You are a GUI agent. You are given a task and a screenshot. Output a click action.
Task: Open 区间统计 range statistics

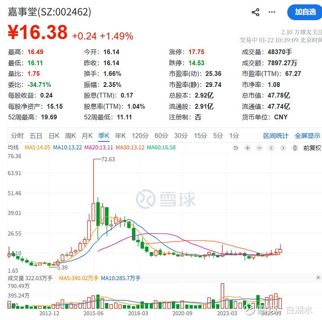click(x=276, y=136)
